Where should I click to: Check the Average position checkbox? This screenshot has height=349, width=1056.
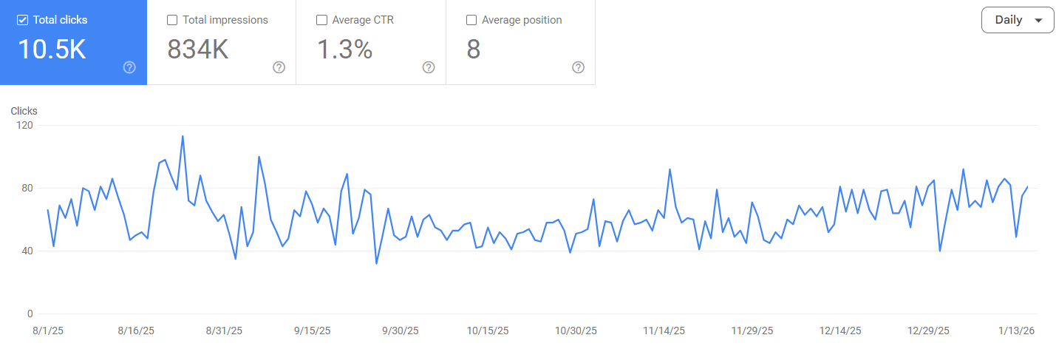(x=471, y=20)
